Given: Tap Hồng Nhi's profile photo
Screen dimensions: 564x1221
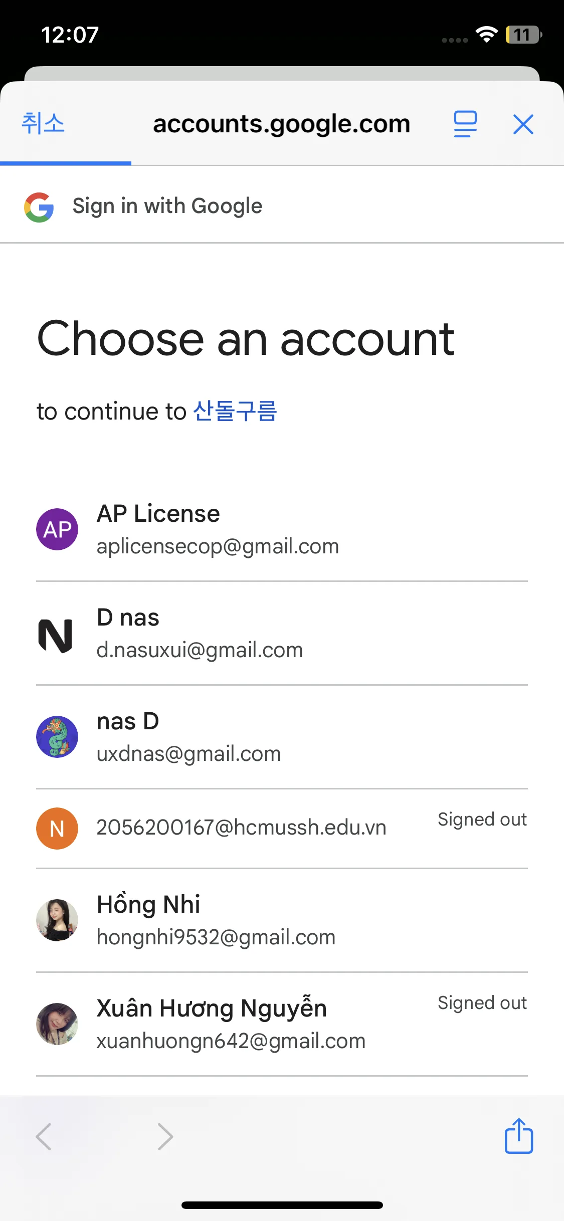Looking at the screenshot, I should 57,920.
